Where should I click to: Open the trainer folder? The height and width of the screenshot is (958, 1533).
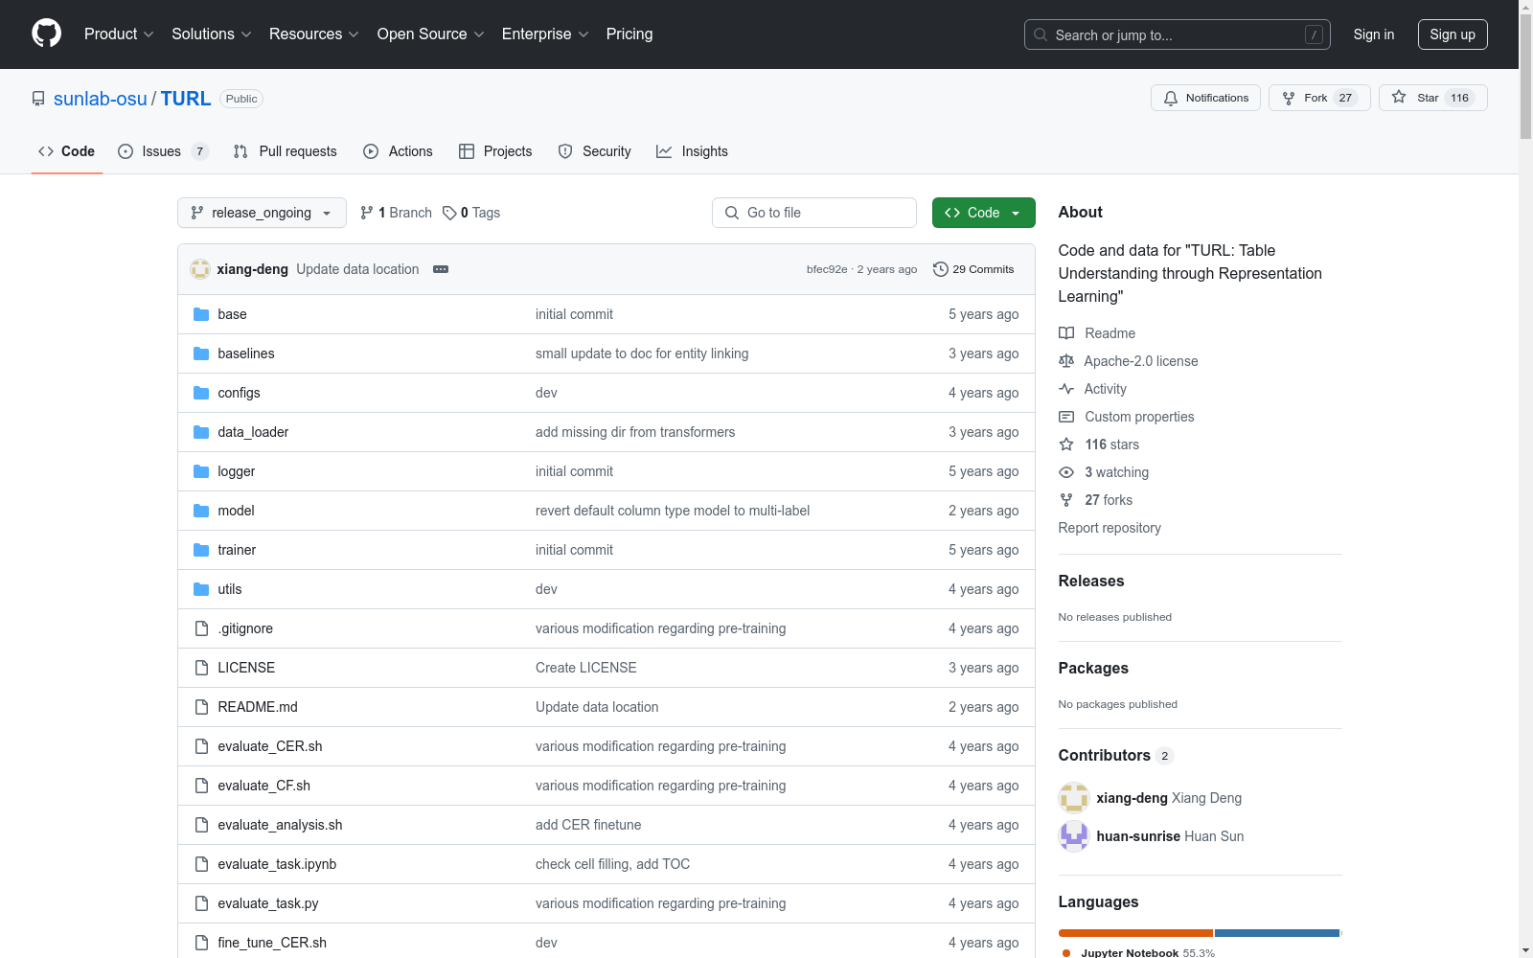[x=237, y=550]
